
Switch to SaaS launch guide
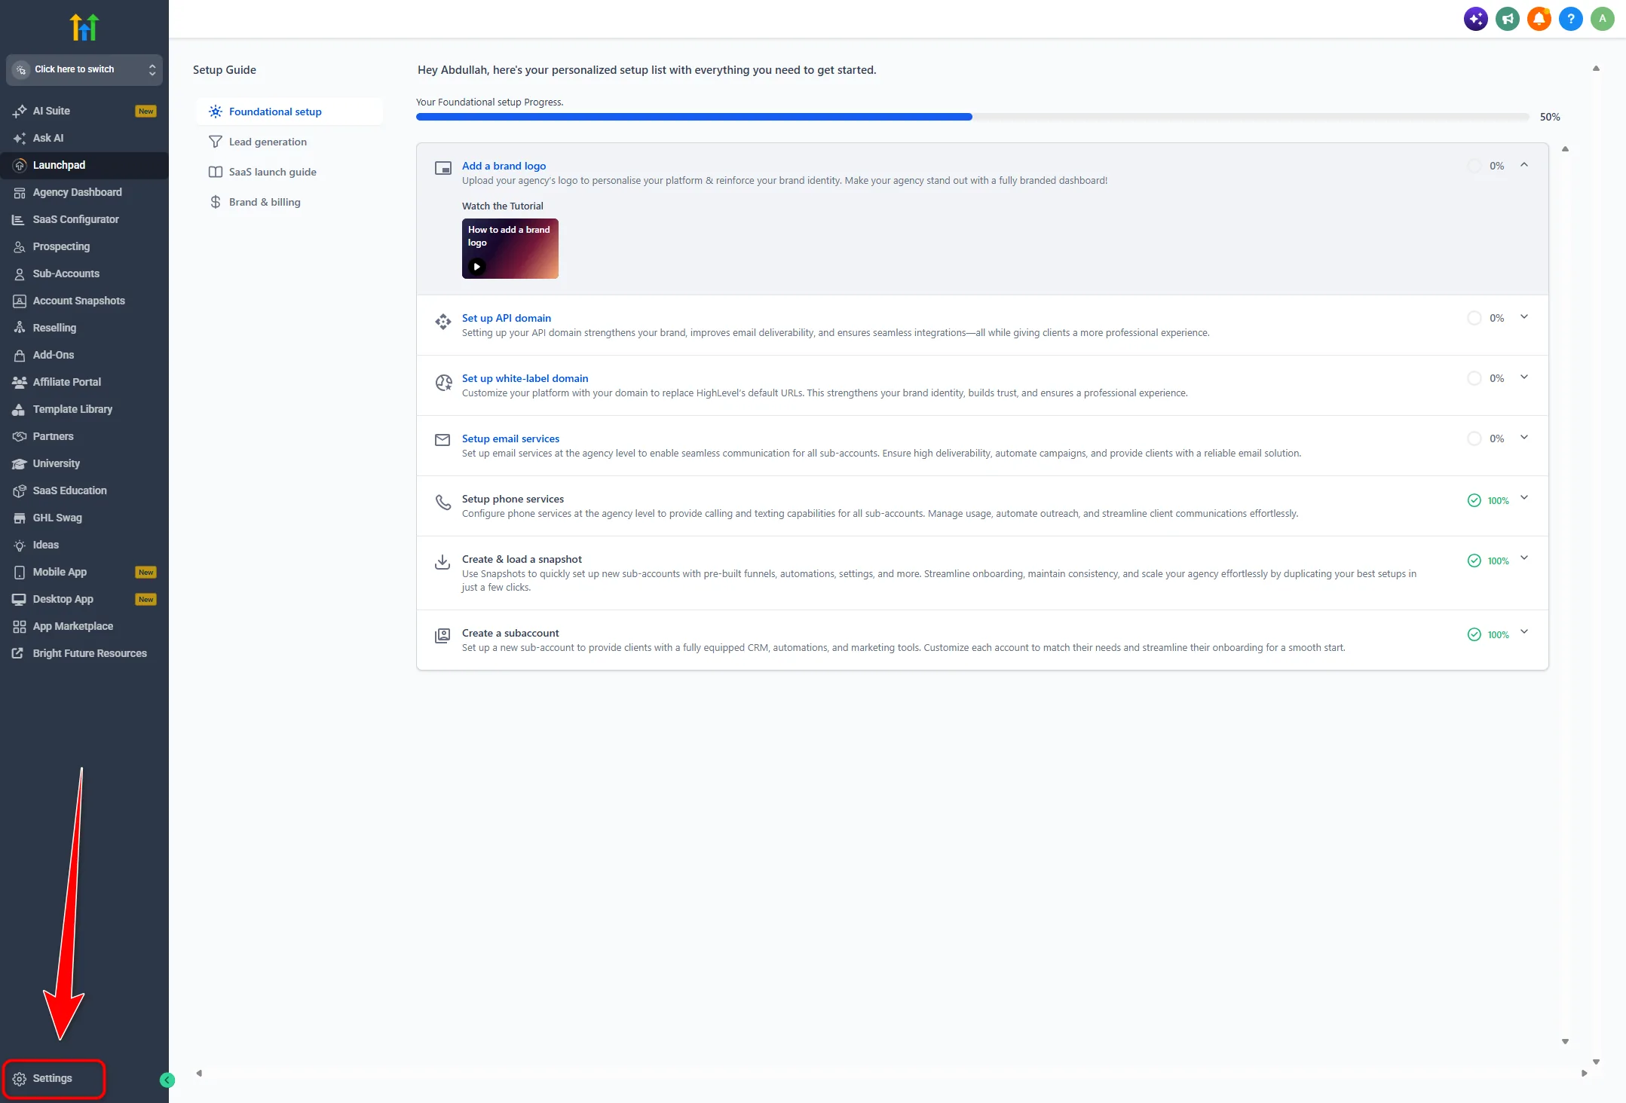click(289, 172)
